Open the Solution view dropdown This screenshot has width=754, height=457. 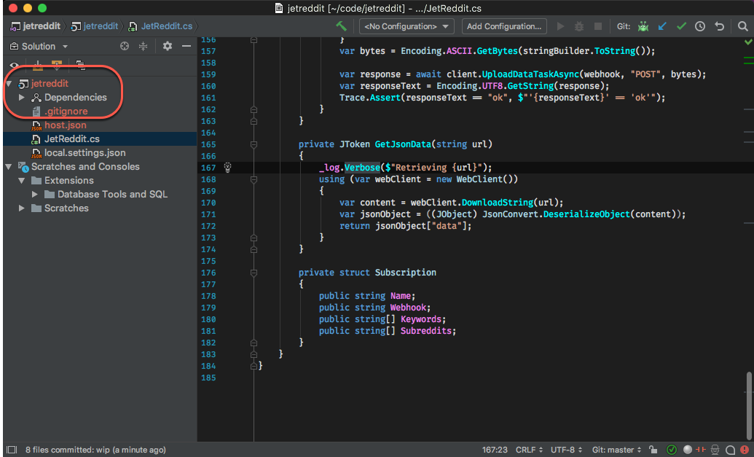click(x=39, y=47)
